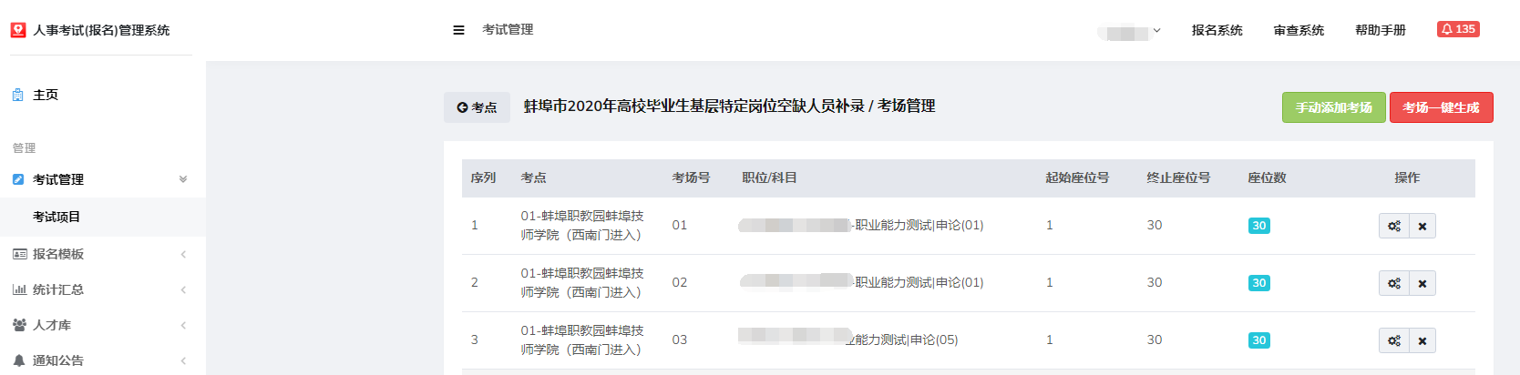
Task: Click the red 考场一键生成 button
Action: (1442, 107)
